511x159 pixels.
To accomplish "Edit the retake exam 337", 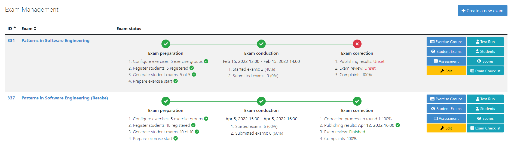I will [446, 128].
